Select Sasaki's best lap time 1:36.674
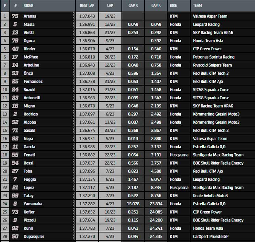This screenshot has width=255, height=242. (87, 130)
